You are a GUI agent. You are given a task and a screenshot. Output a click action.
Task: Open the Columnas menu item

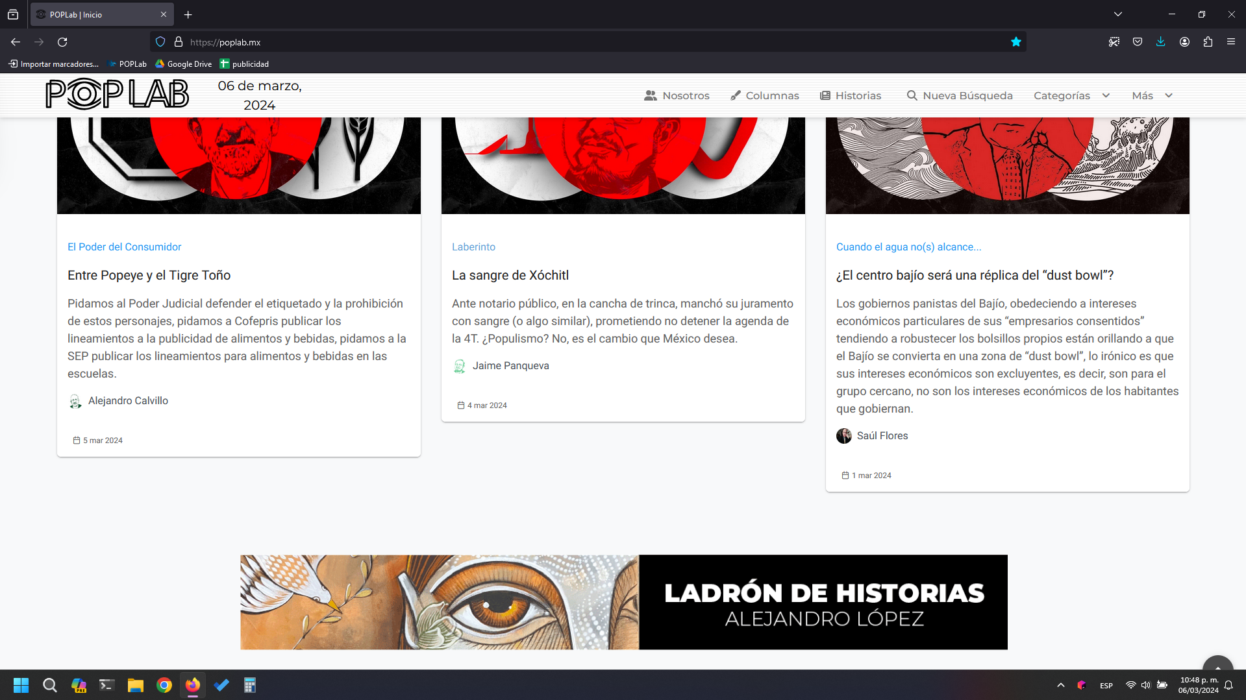coord(764,96)
